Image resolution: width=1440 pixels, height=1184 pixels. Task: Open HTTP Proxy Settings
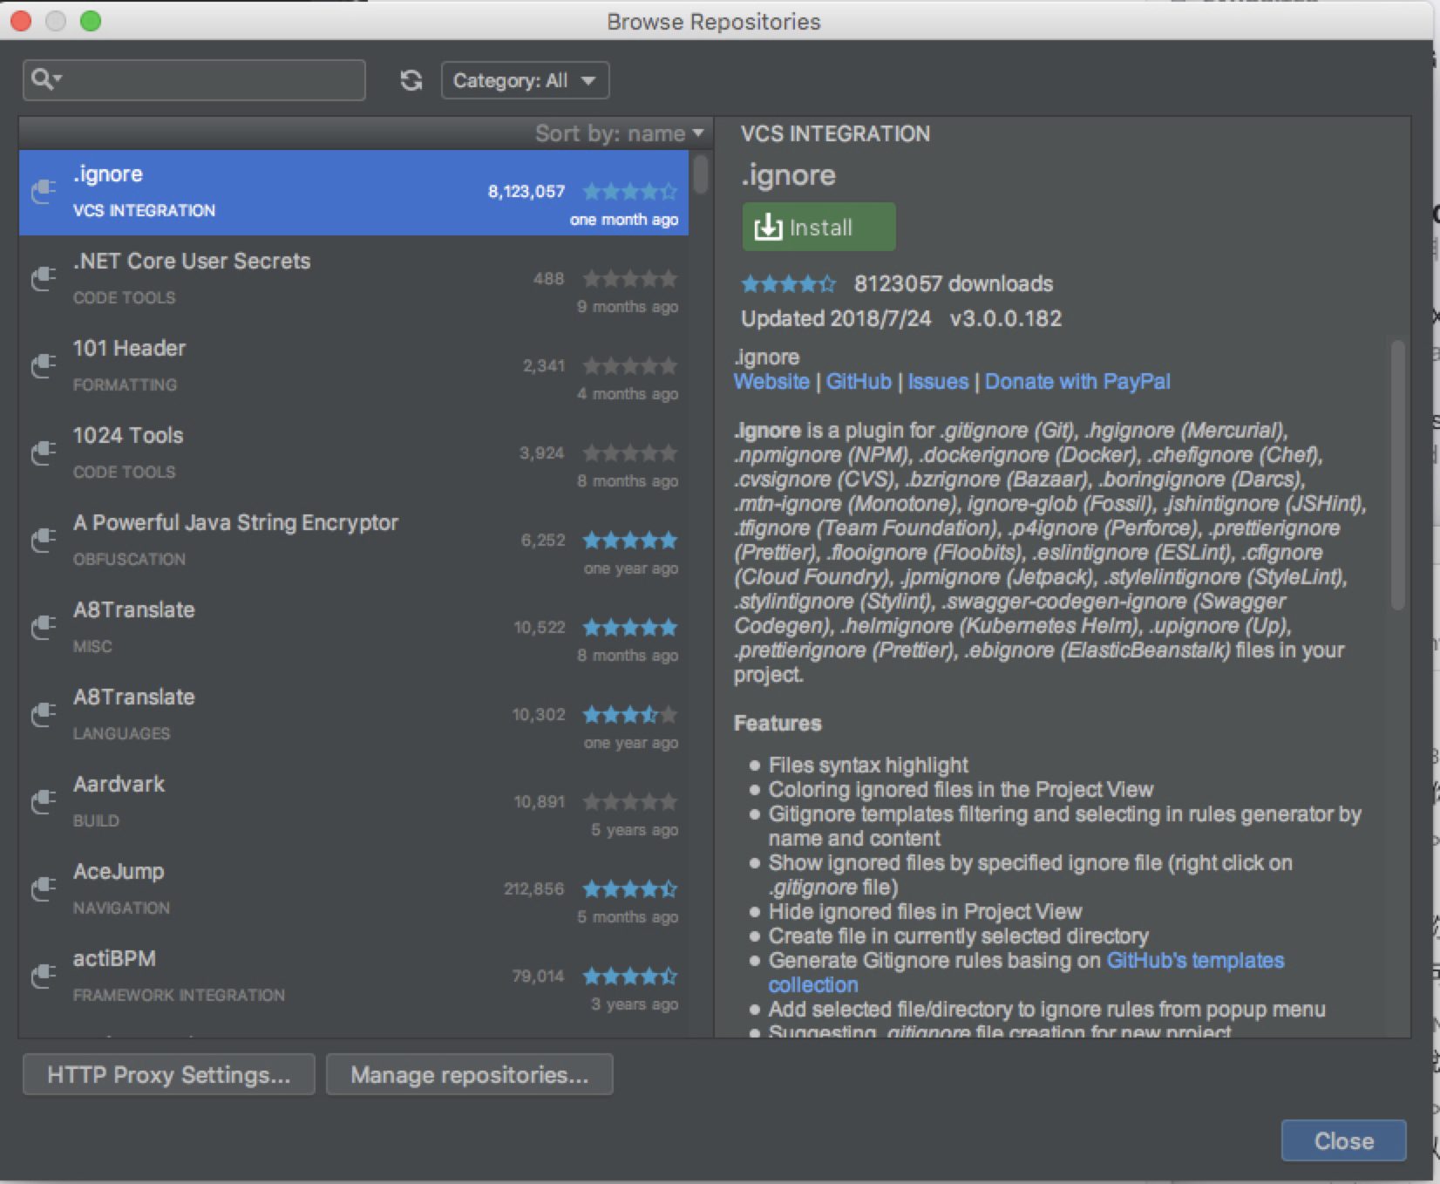point(169,1074)
